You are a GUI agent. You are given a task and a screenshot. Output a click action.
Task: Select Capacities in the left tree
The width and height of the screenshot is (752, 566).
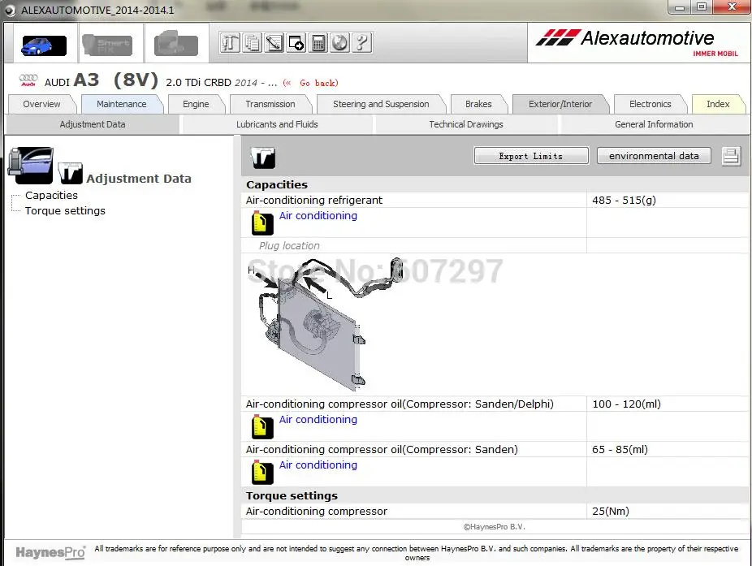(x=51, y=195)
